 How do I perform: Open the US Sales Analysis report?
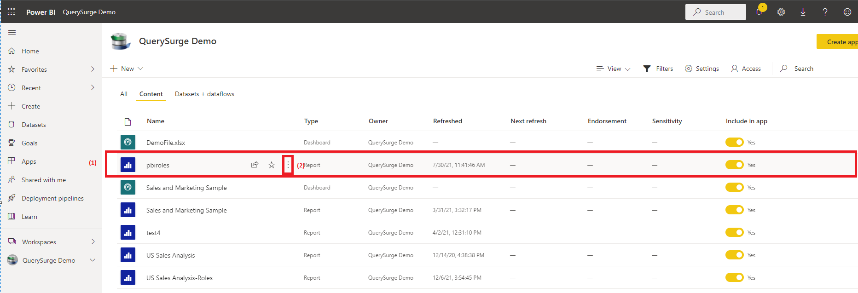pyautogui.click(x=170, y=255)
